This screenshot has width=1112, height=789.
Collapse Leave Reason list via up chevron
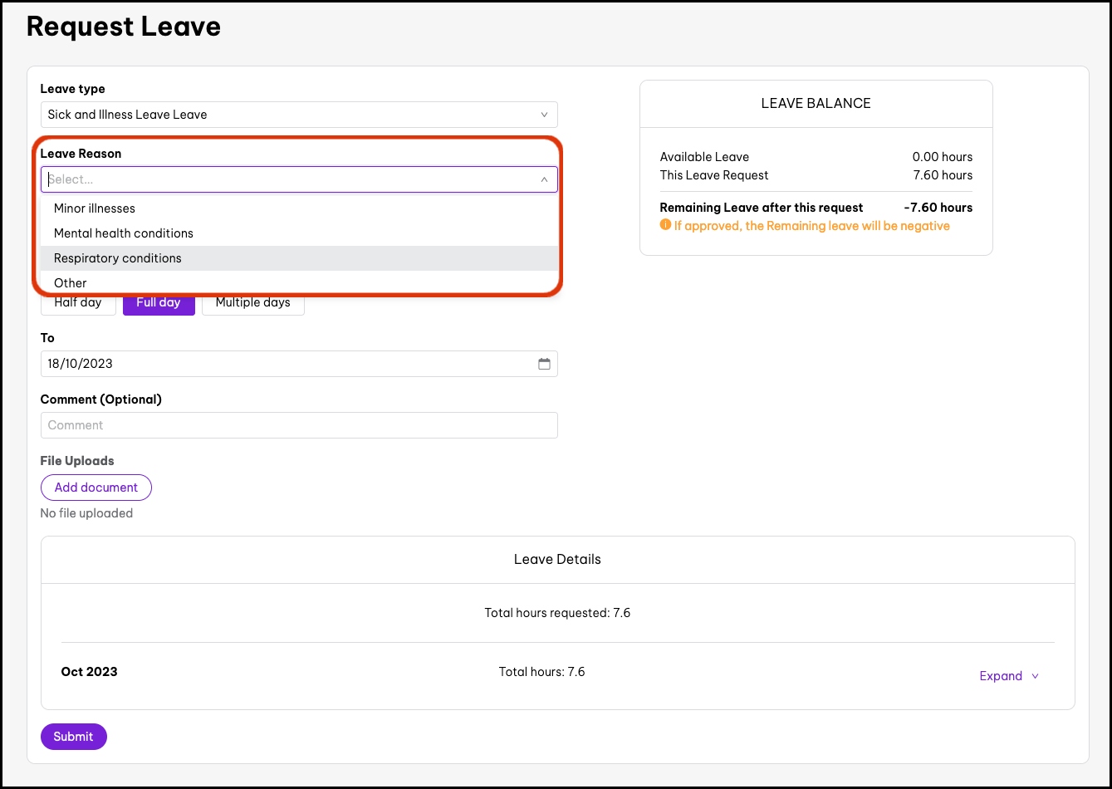click(544, 179)
